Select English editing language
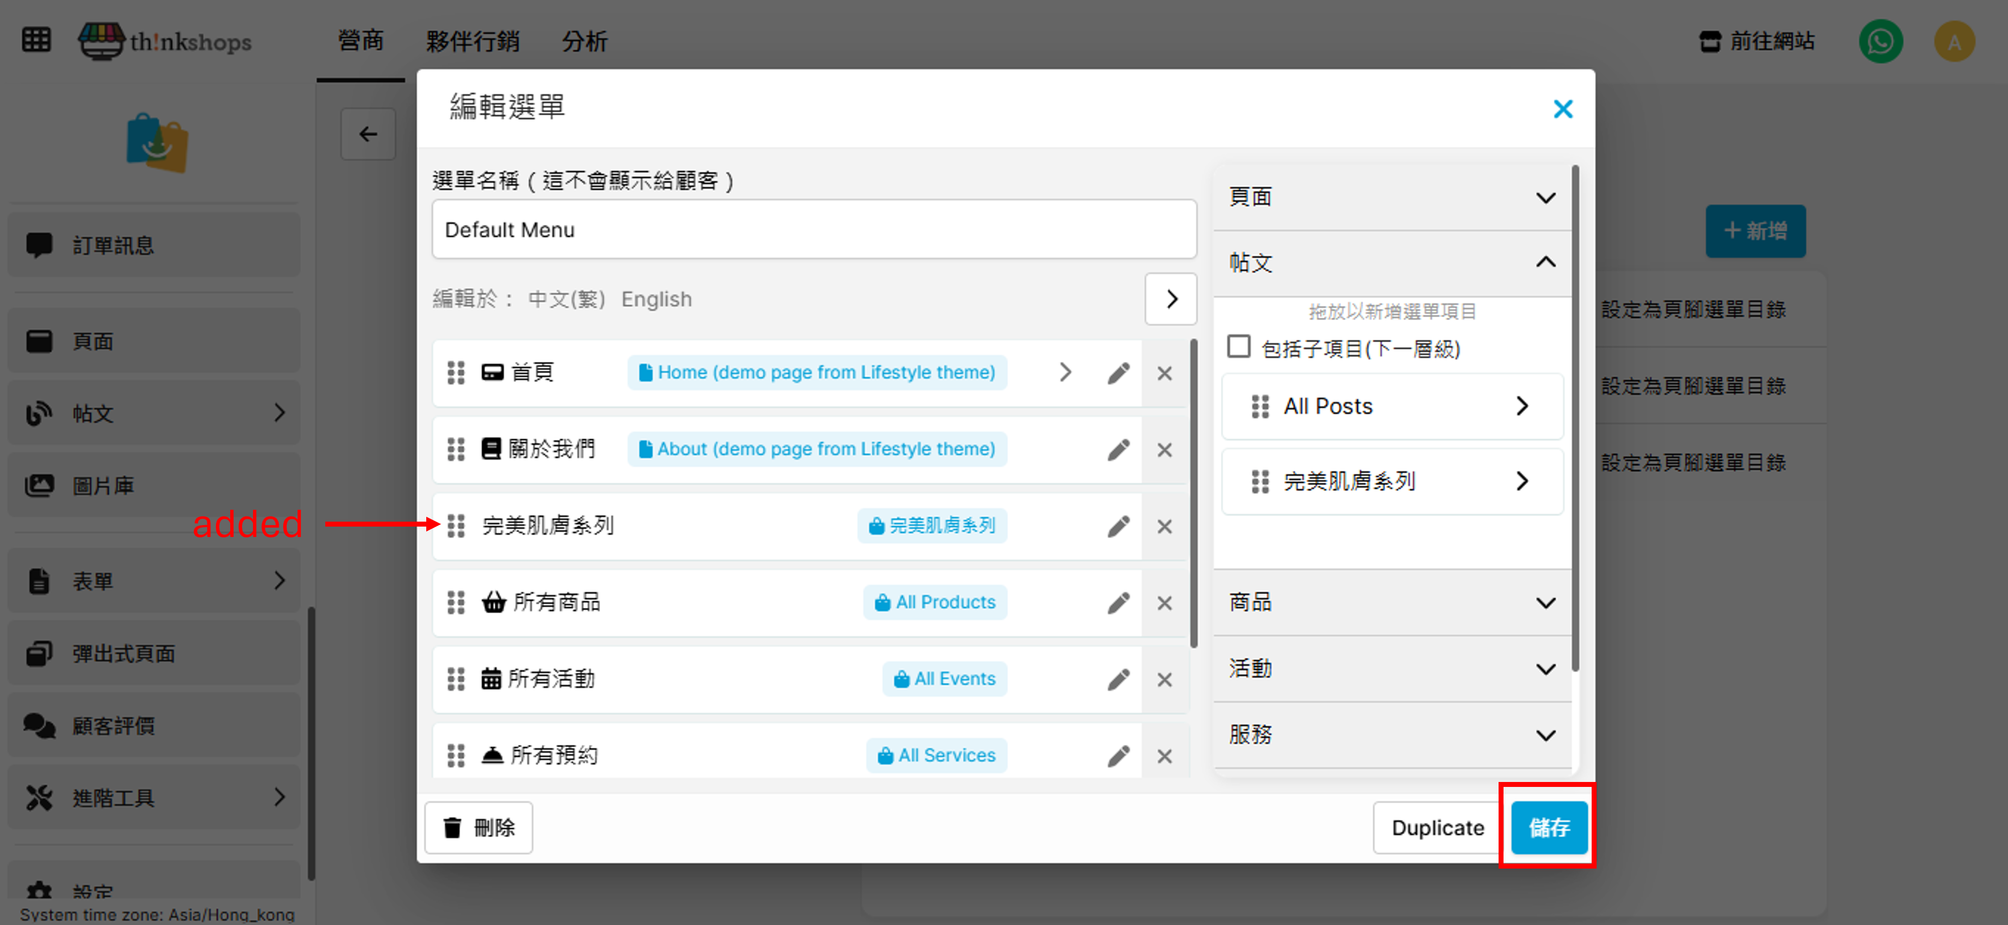Image resolution: width=2008 pixels, height=925 pixels. point(655,299)
